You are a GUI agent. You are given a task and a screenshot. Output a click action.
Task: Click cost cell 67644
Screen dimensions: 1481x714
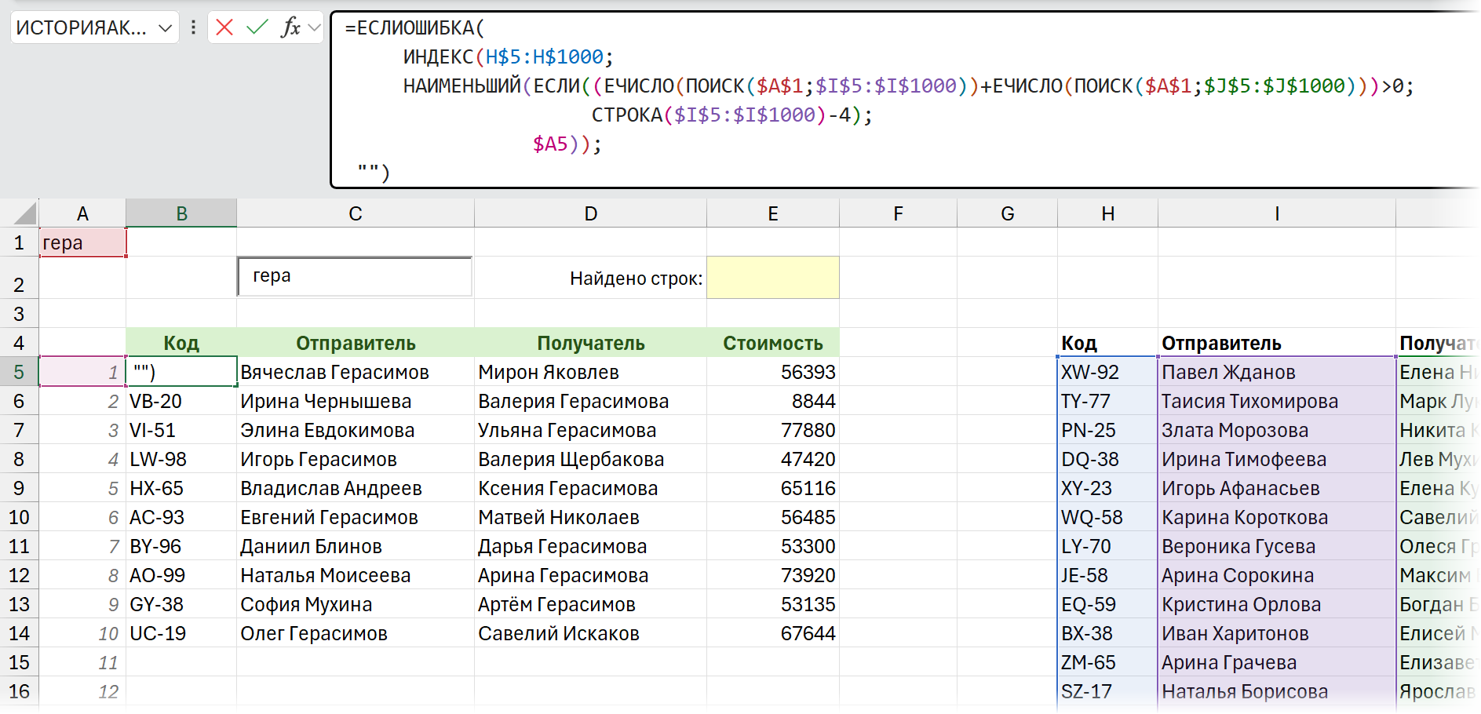pos(773,633)
